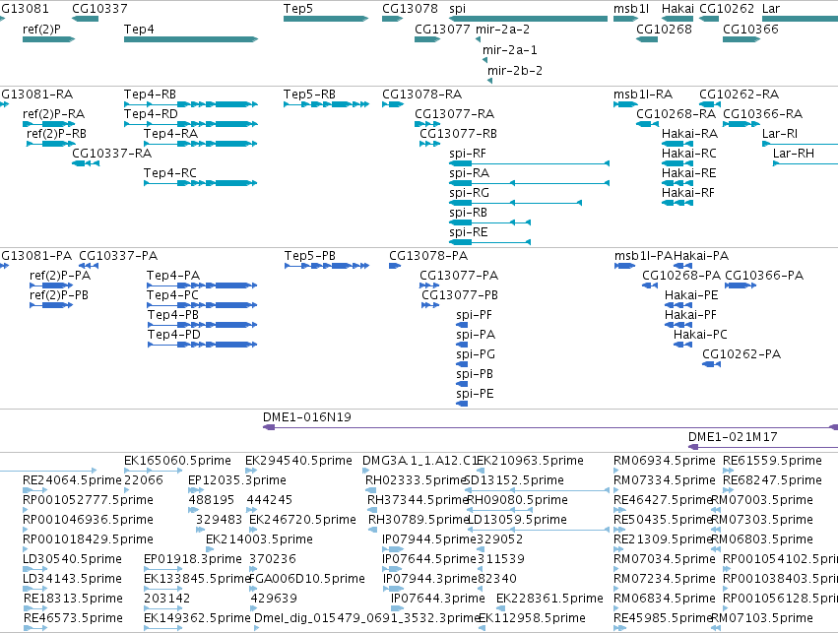Select the mir-2b-2 miRNA marker
This screenshot has height=633, width=838.
pyautogui.click(x=489, y=81)
